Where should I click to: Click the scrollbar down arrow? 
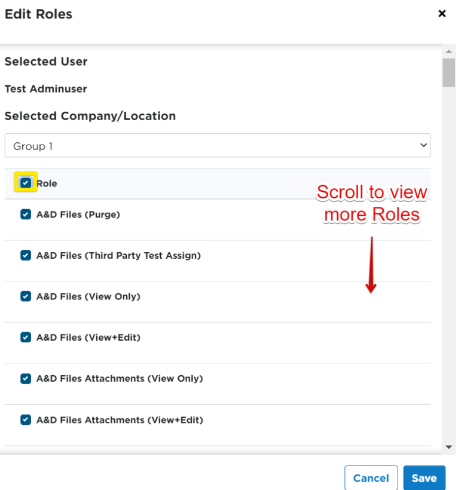click(x=448, y=447)
